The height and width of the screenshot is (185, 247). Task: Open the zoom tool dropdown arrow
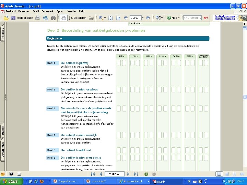(105, 18)
